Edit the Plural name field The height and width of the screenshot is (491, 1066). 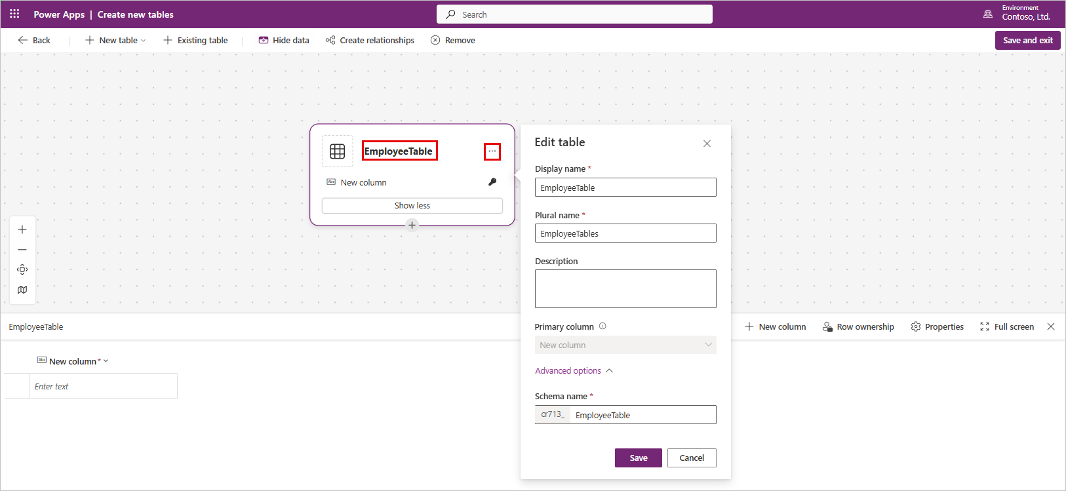click(x=625, y=233)
